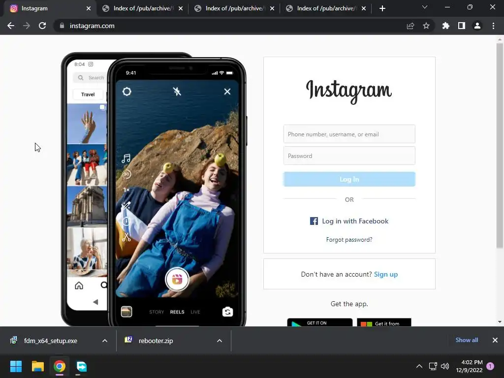Share this page icon in address bar
Image resolution: width=504 pixels, height=378 pixels.
(410, 26)
